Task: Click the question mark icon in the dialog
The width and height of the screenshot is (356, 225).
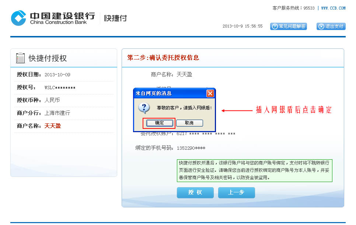Action: (144, 108)
